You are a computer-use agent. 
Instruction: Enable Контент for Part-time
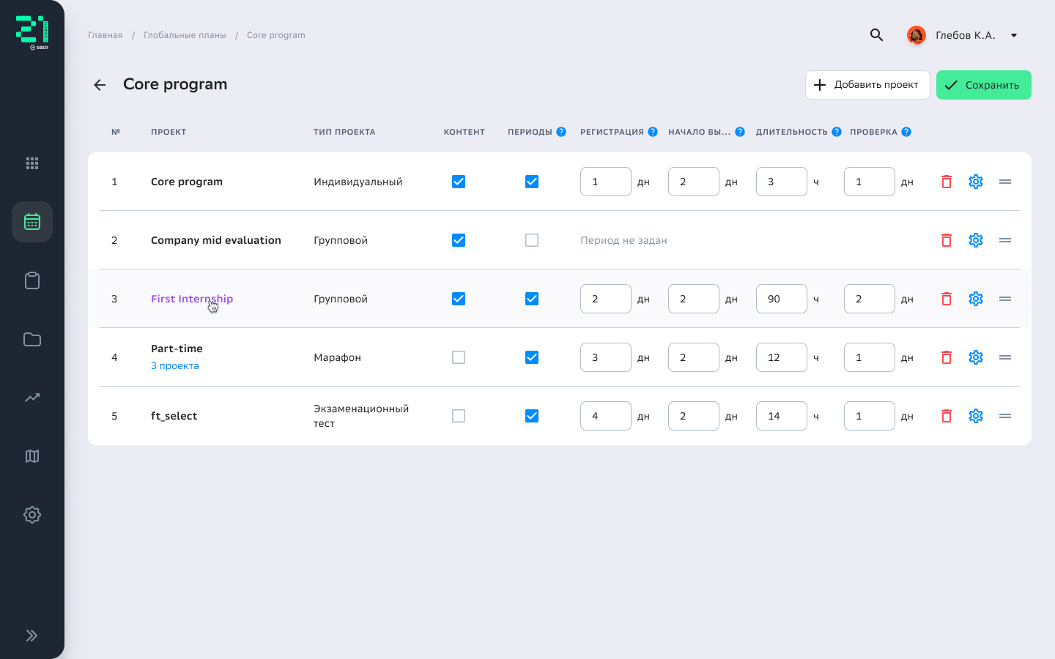[x=459, y=357]
